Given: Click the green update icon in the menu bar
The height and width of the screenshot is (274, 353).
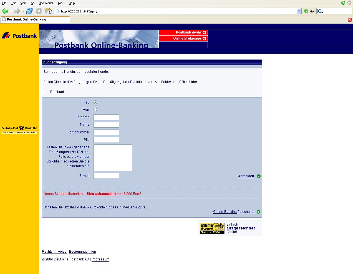Looking at the screenshot, I should click(x=343, y=3).
